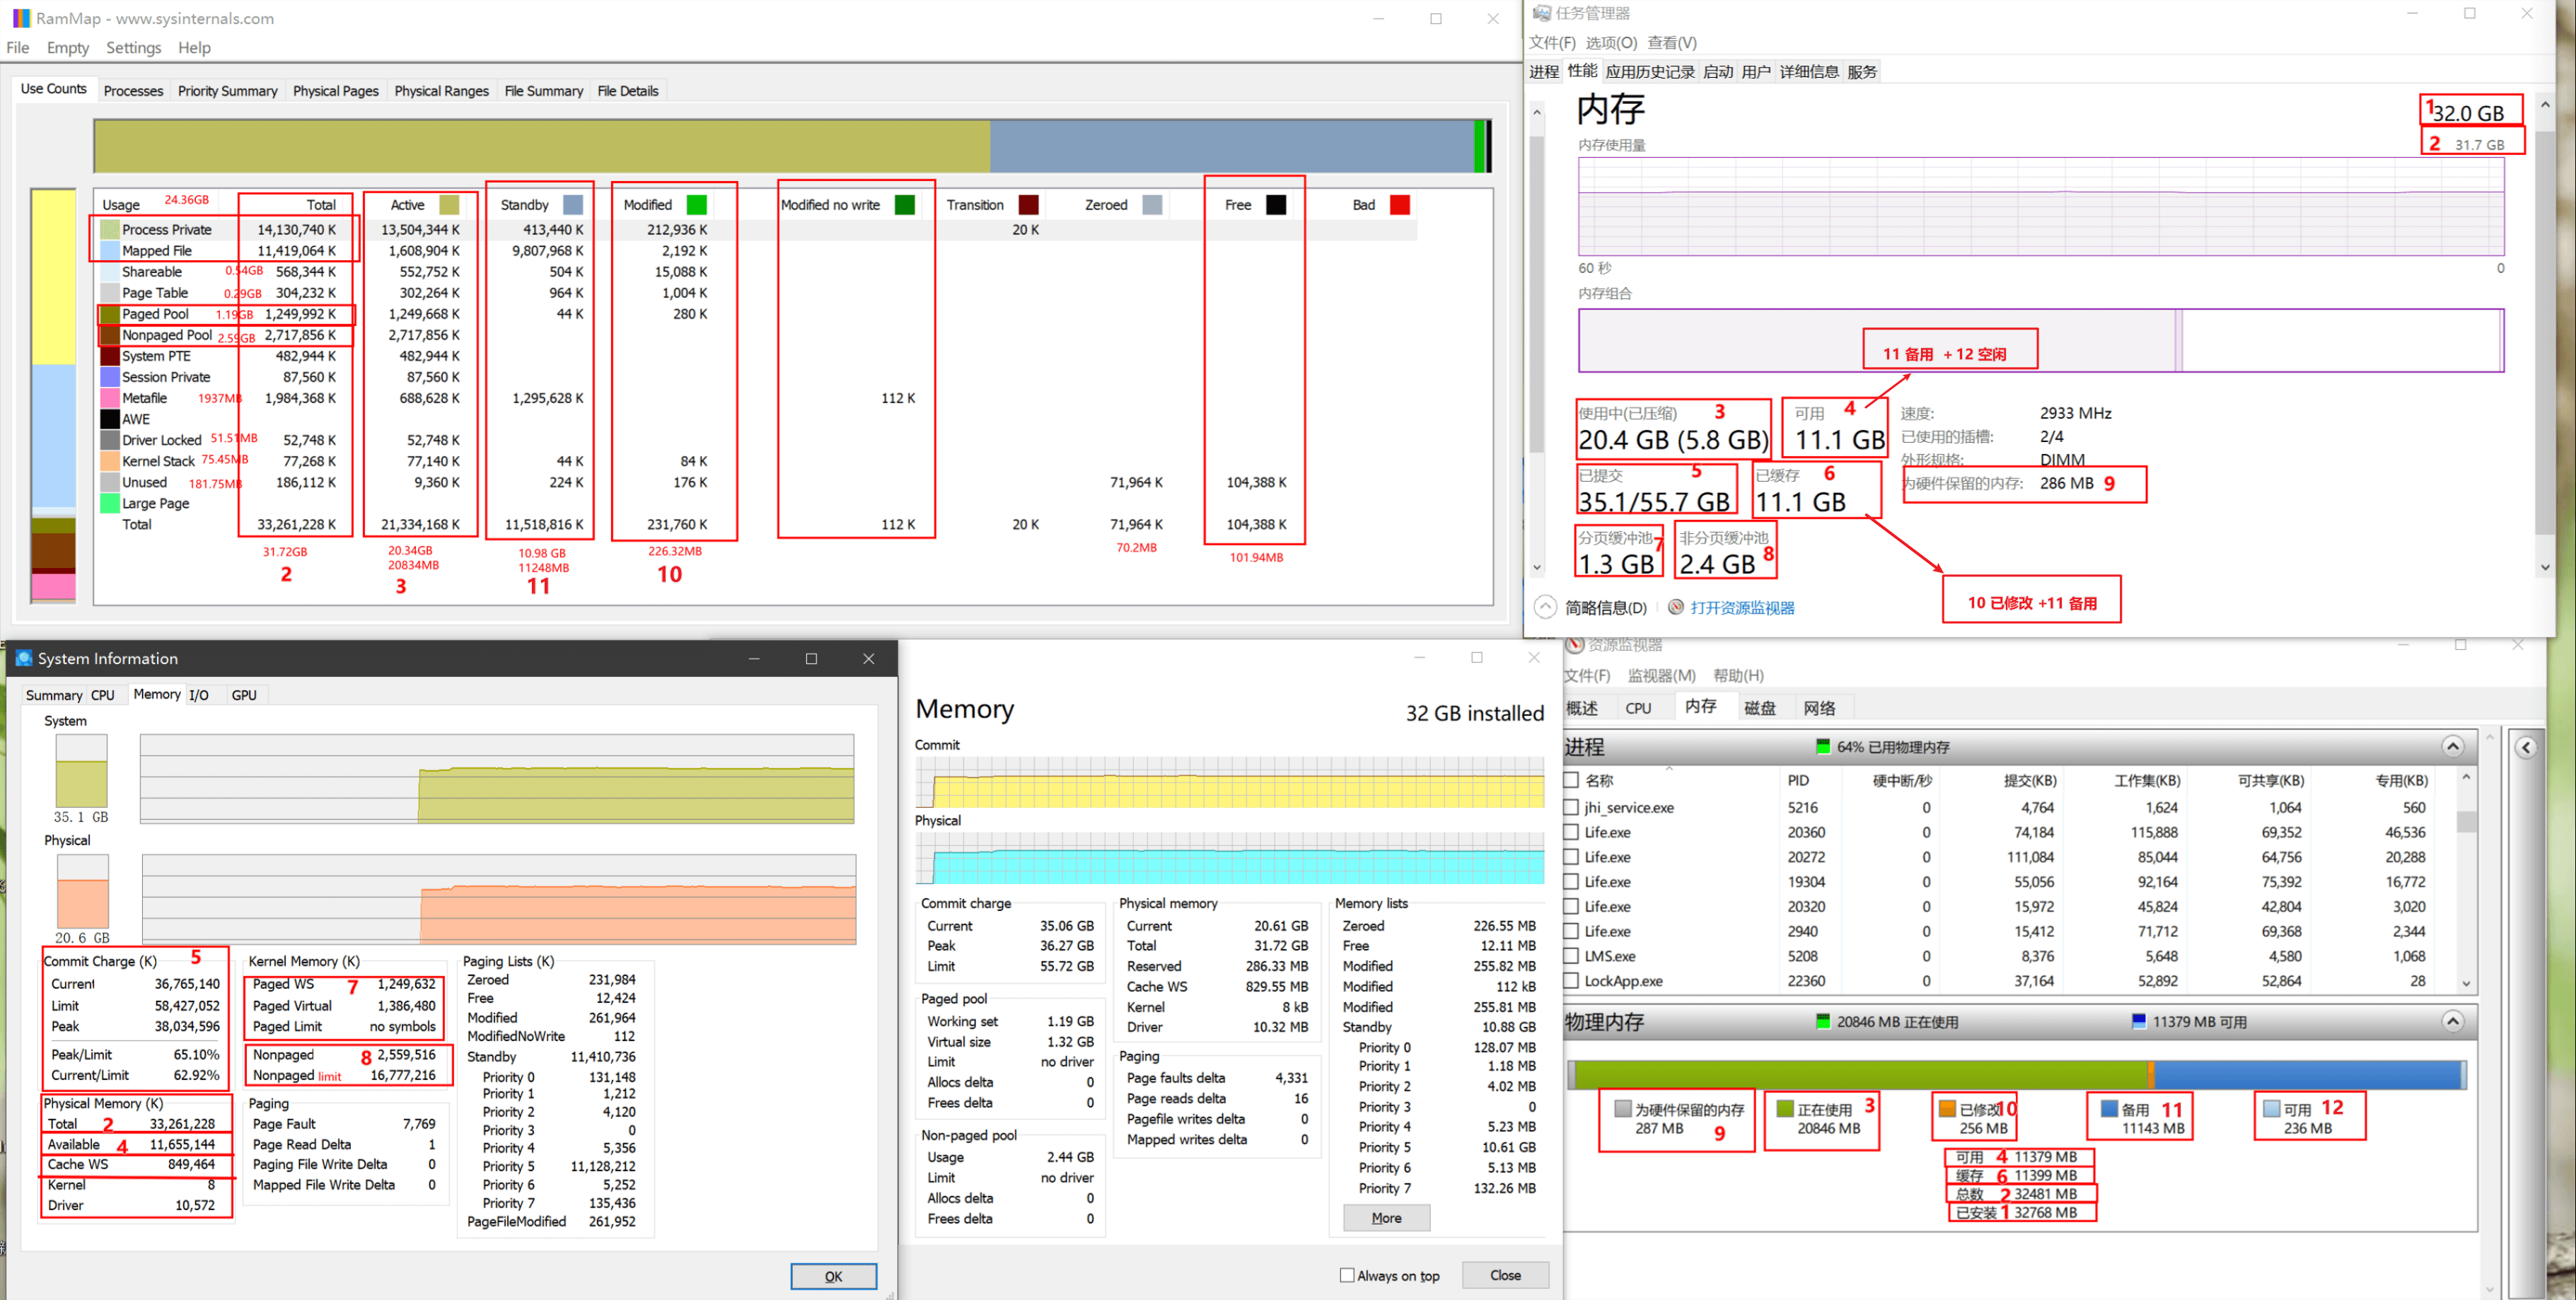Check the LMS.exe process checkbox
2576x1300 pixels.
[x=1571, y=956]
